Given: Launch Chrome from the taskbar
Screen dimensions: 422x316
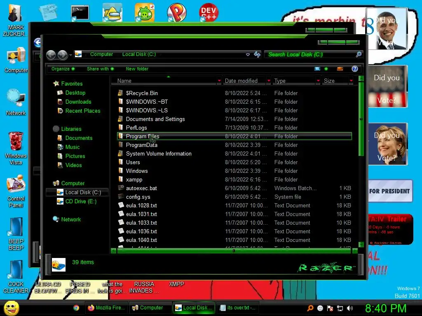Looking at the screenshot, I should point(76,308).
